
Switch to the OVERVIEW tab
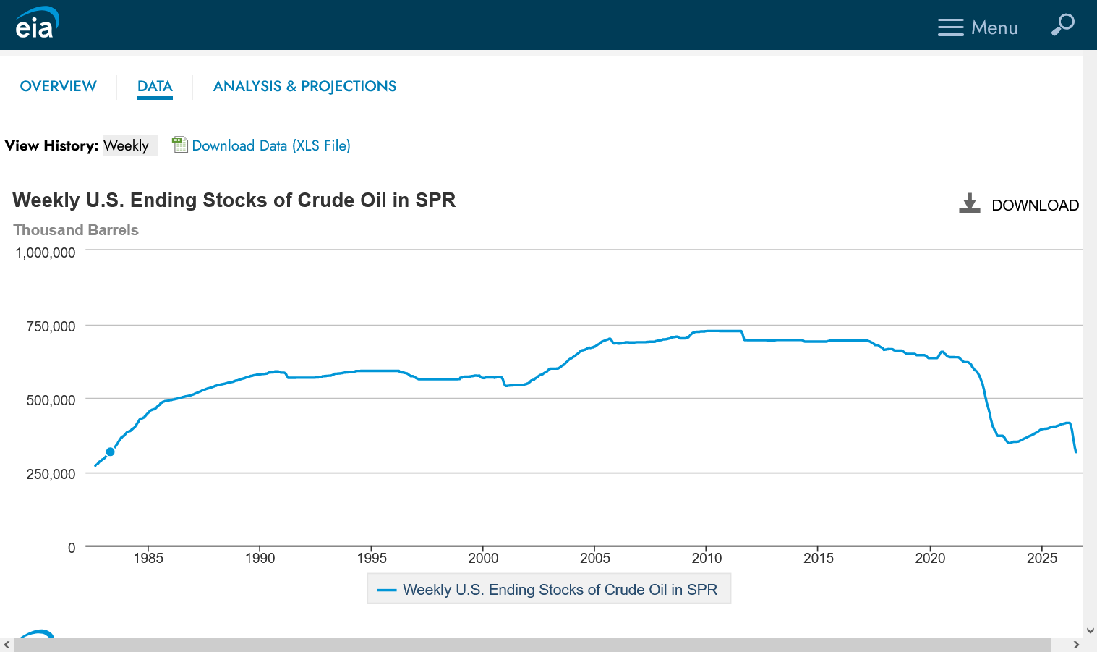coord(59,86)
